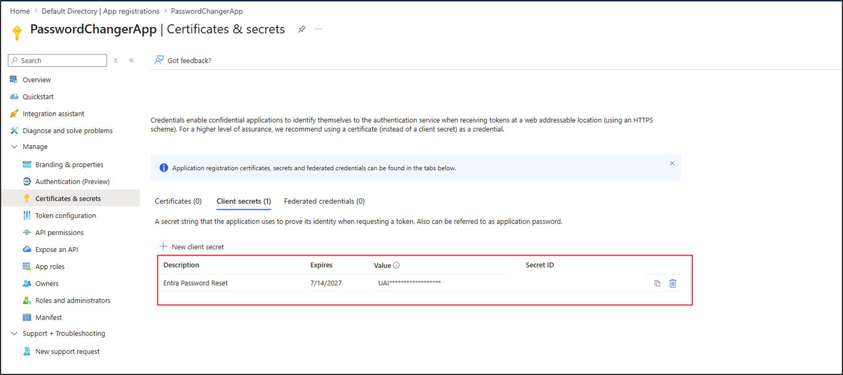Screen dimensions: 843x375
Task: Open the more options ellipsis in header
Action: click(319, 30)
